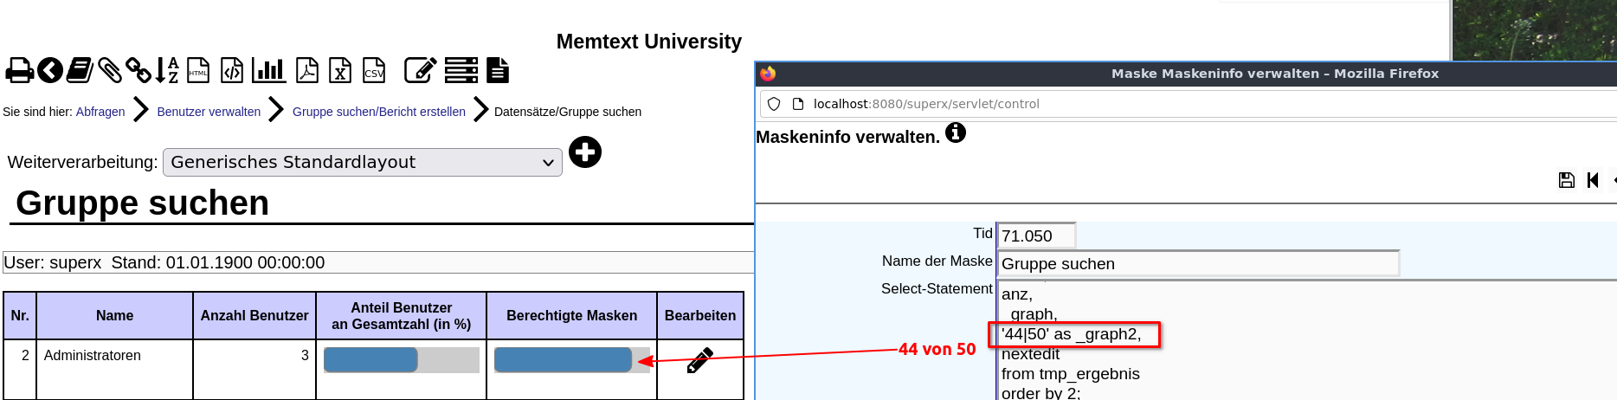Click the chain link icon
1617x400 pixels.
coord(139,70)
